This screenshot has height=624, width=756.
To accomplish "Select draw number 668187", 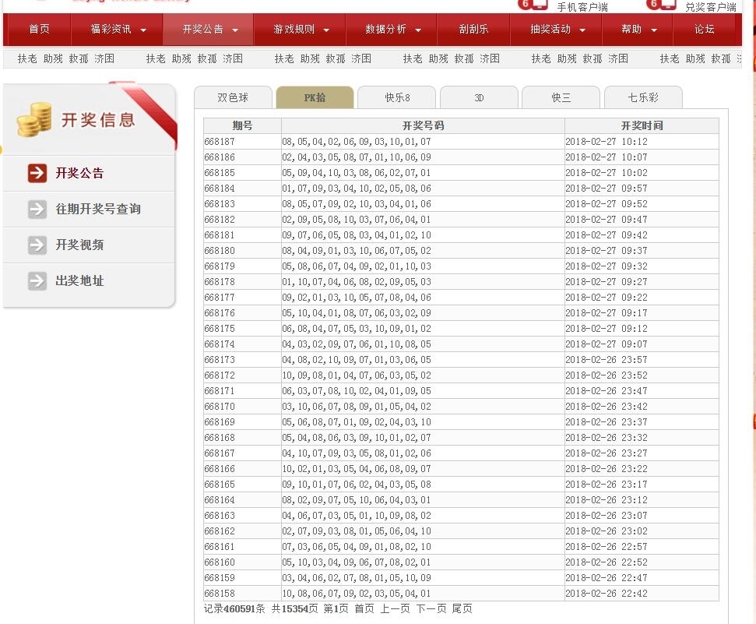I will click(220, 142).
